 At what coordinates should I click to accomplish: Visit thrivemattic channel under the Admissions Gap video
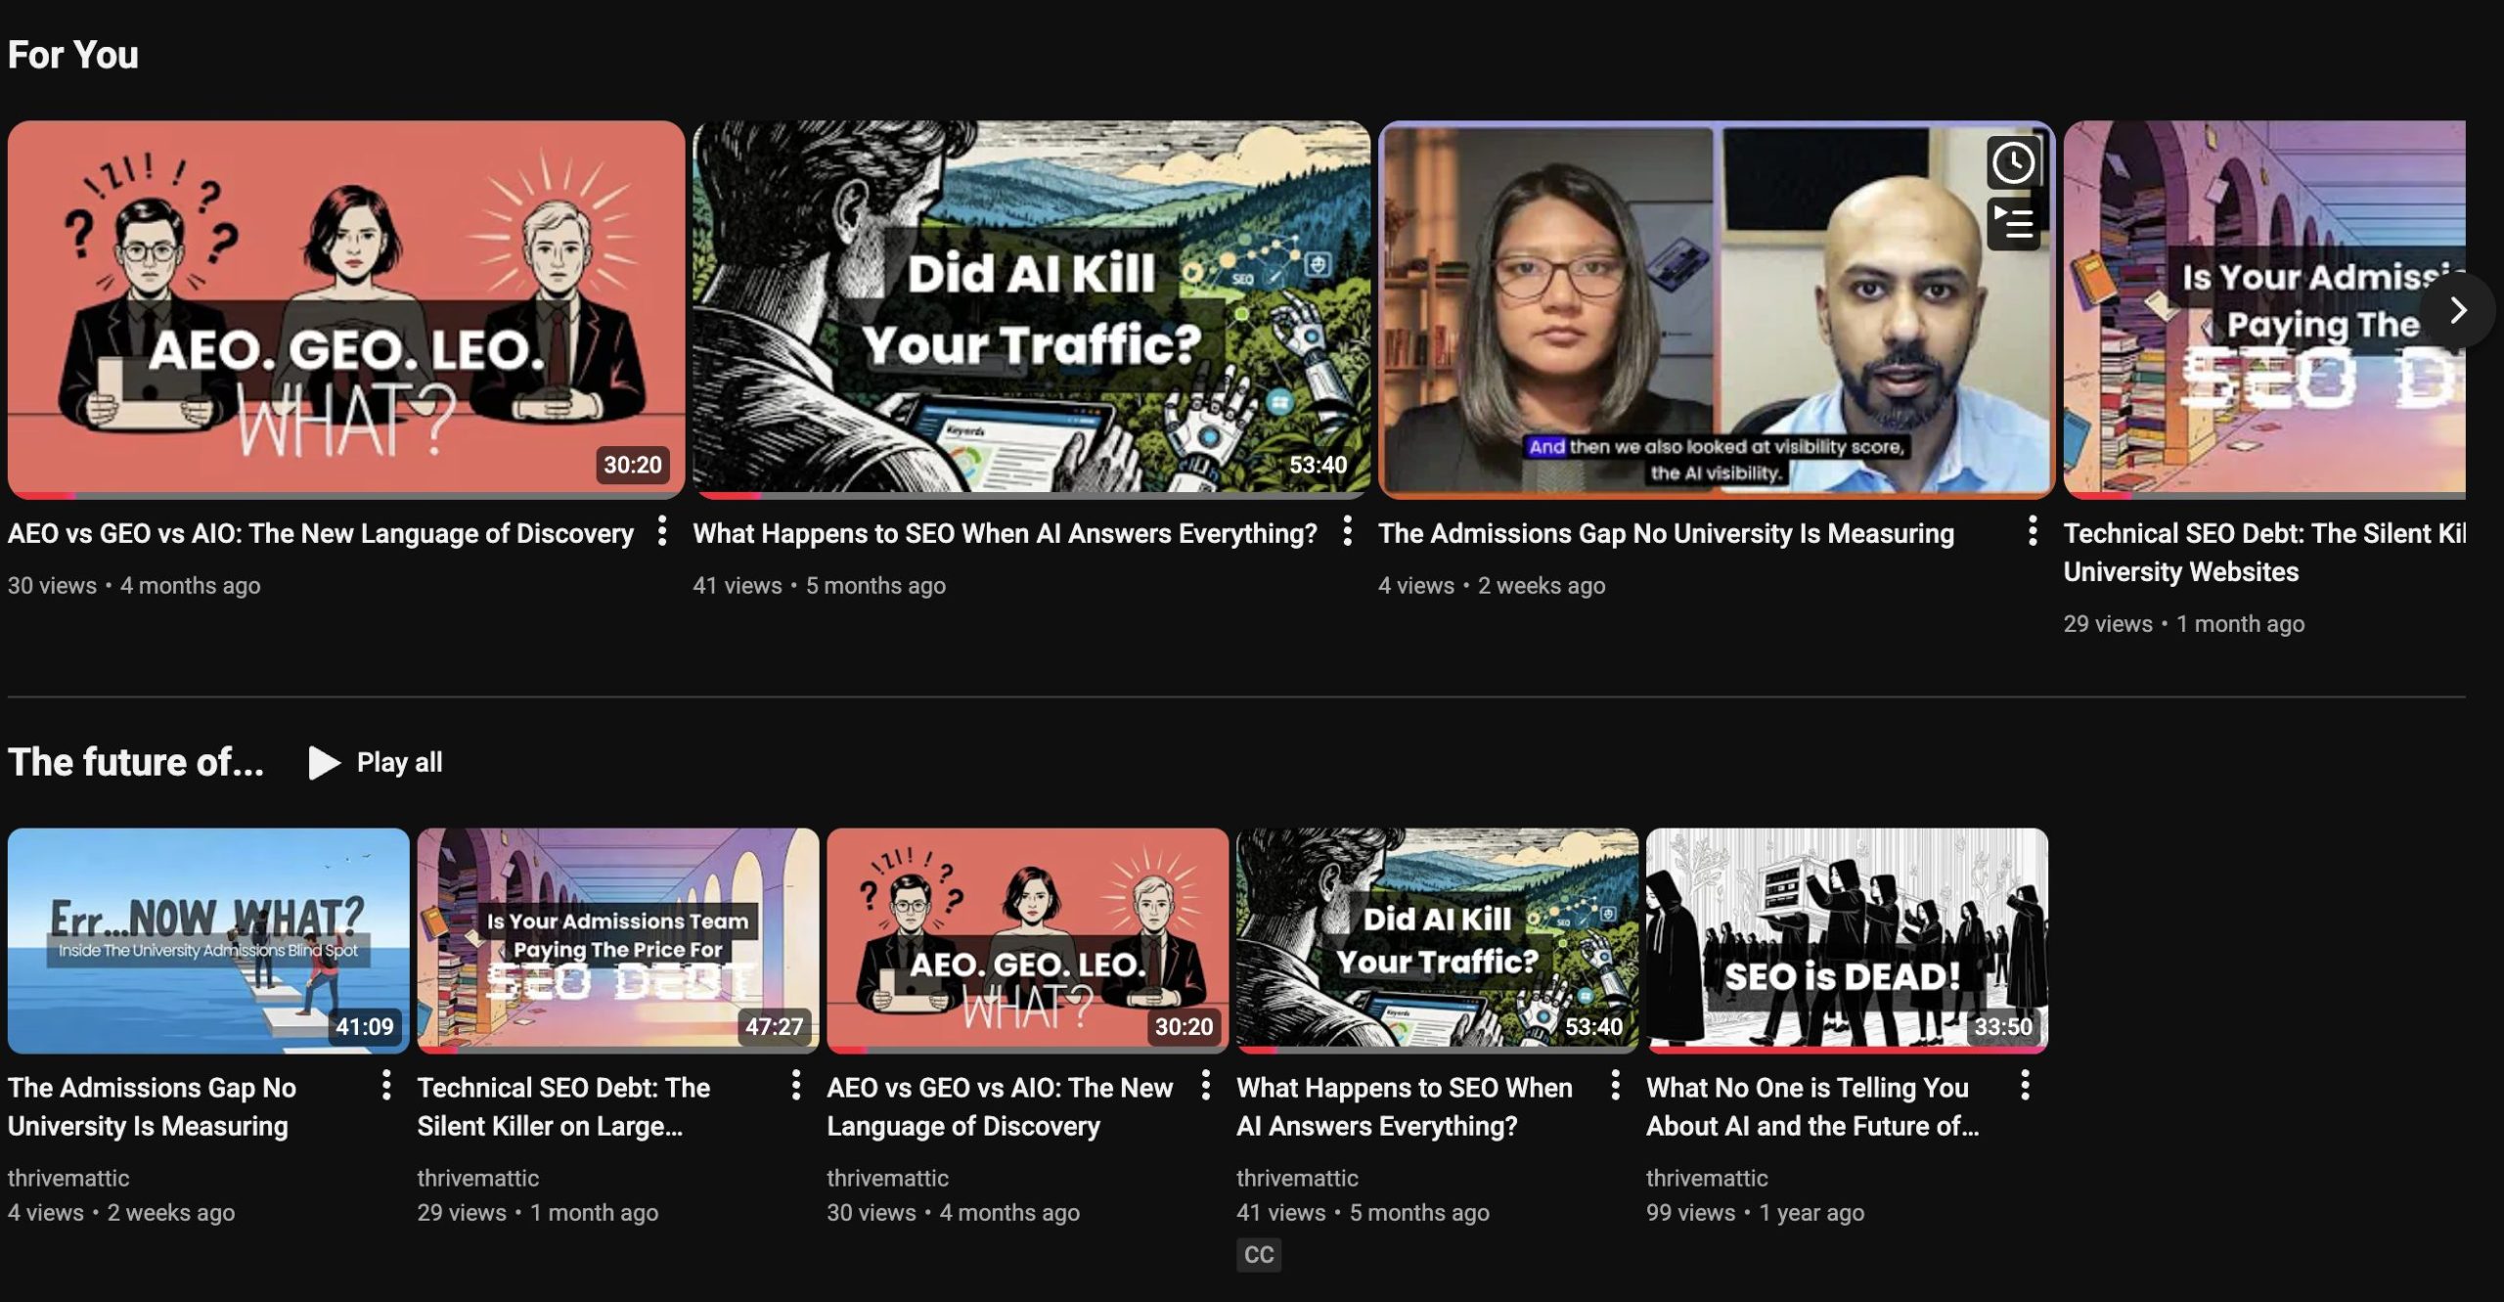pos(68,1178)
